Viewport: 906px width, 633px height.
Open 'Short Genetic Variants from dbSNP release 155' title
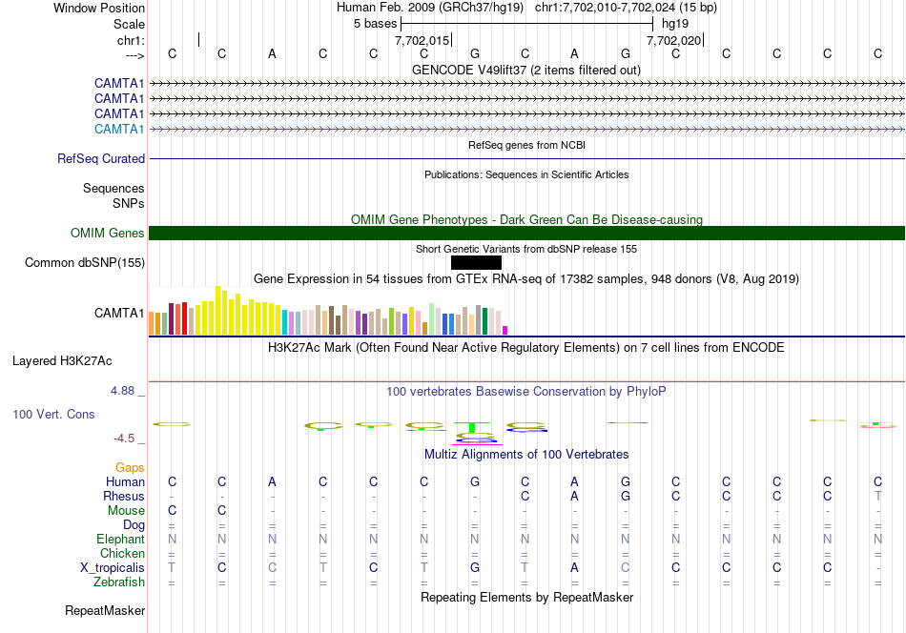[526, 249]
